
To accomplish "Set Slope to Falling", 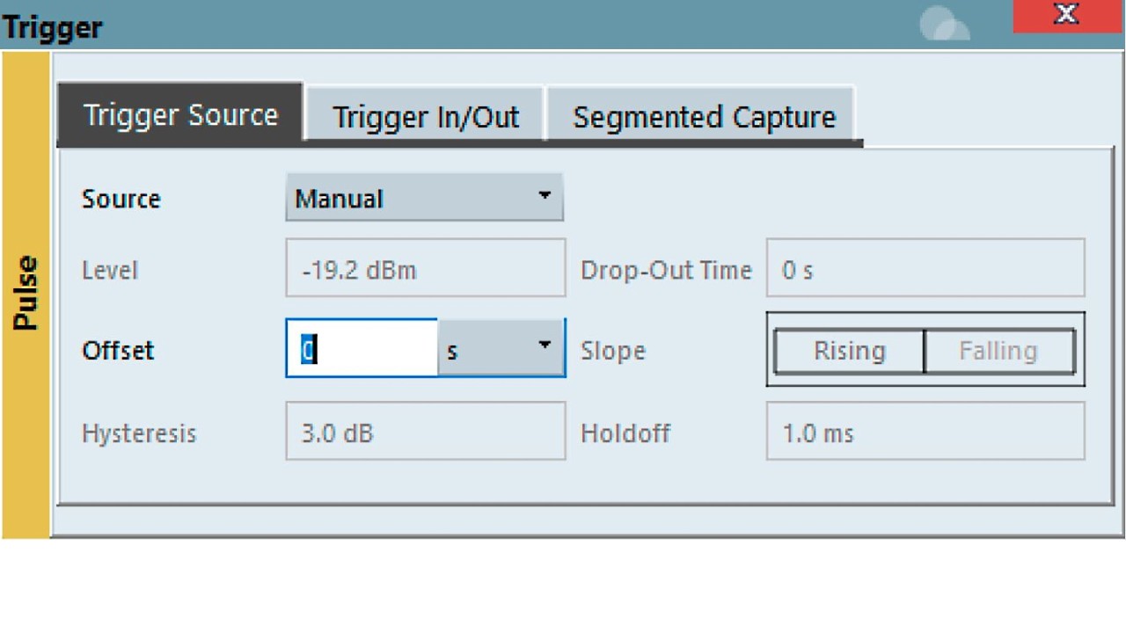I will (999, 351).
